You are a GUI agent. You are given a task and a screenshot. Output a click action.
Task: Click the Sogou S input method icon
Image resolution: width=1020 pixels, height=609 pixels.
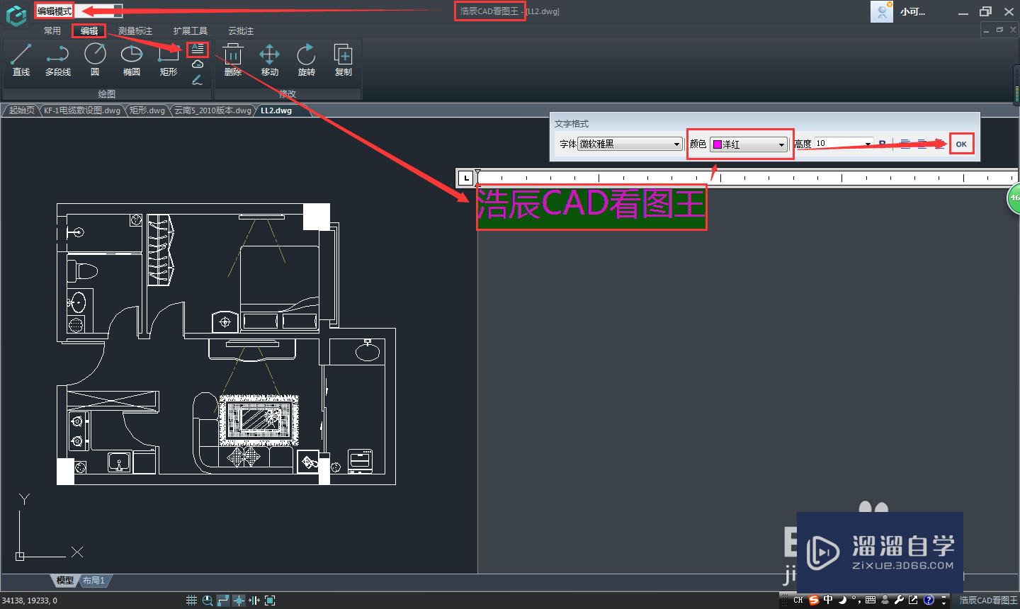pyautogui.click(x=815, y=600)
